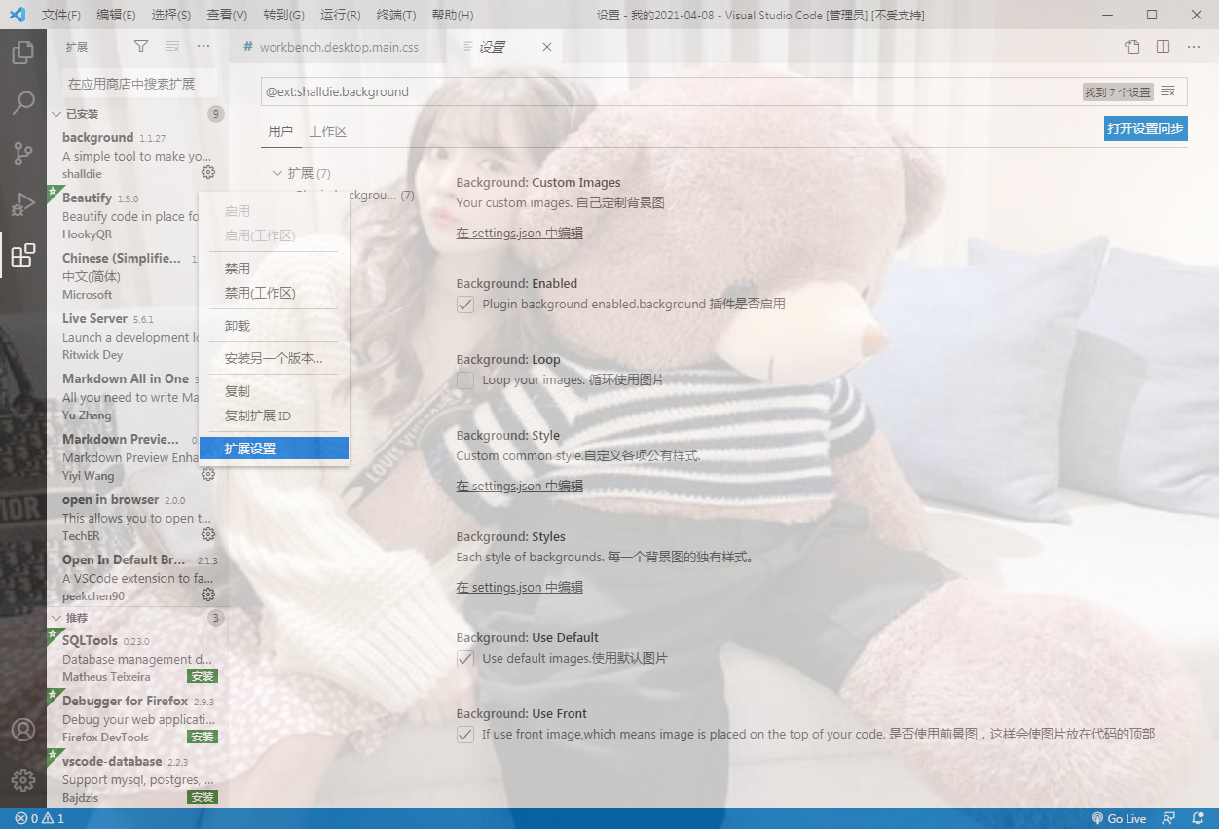Click the gear for Open In Default Browser
The height and width of the screenshot is (829, 1219).
pyautogui.click(x=208, y=595)
